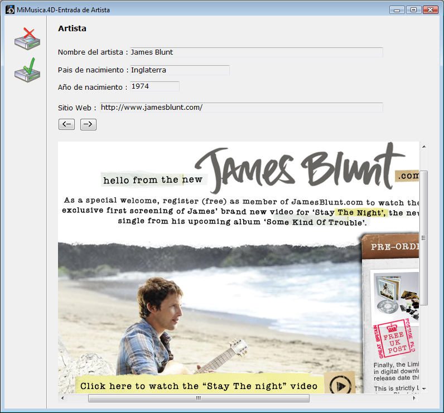This screenshot has width=444, height=413.
Task: Click into the Pais de nacimiento field
Action: (178, 70)
